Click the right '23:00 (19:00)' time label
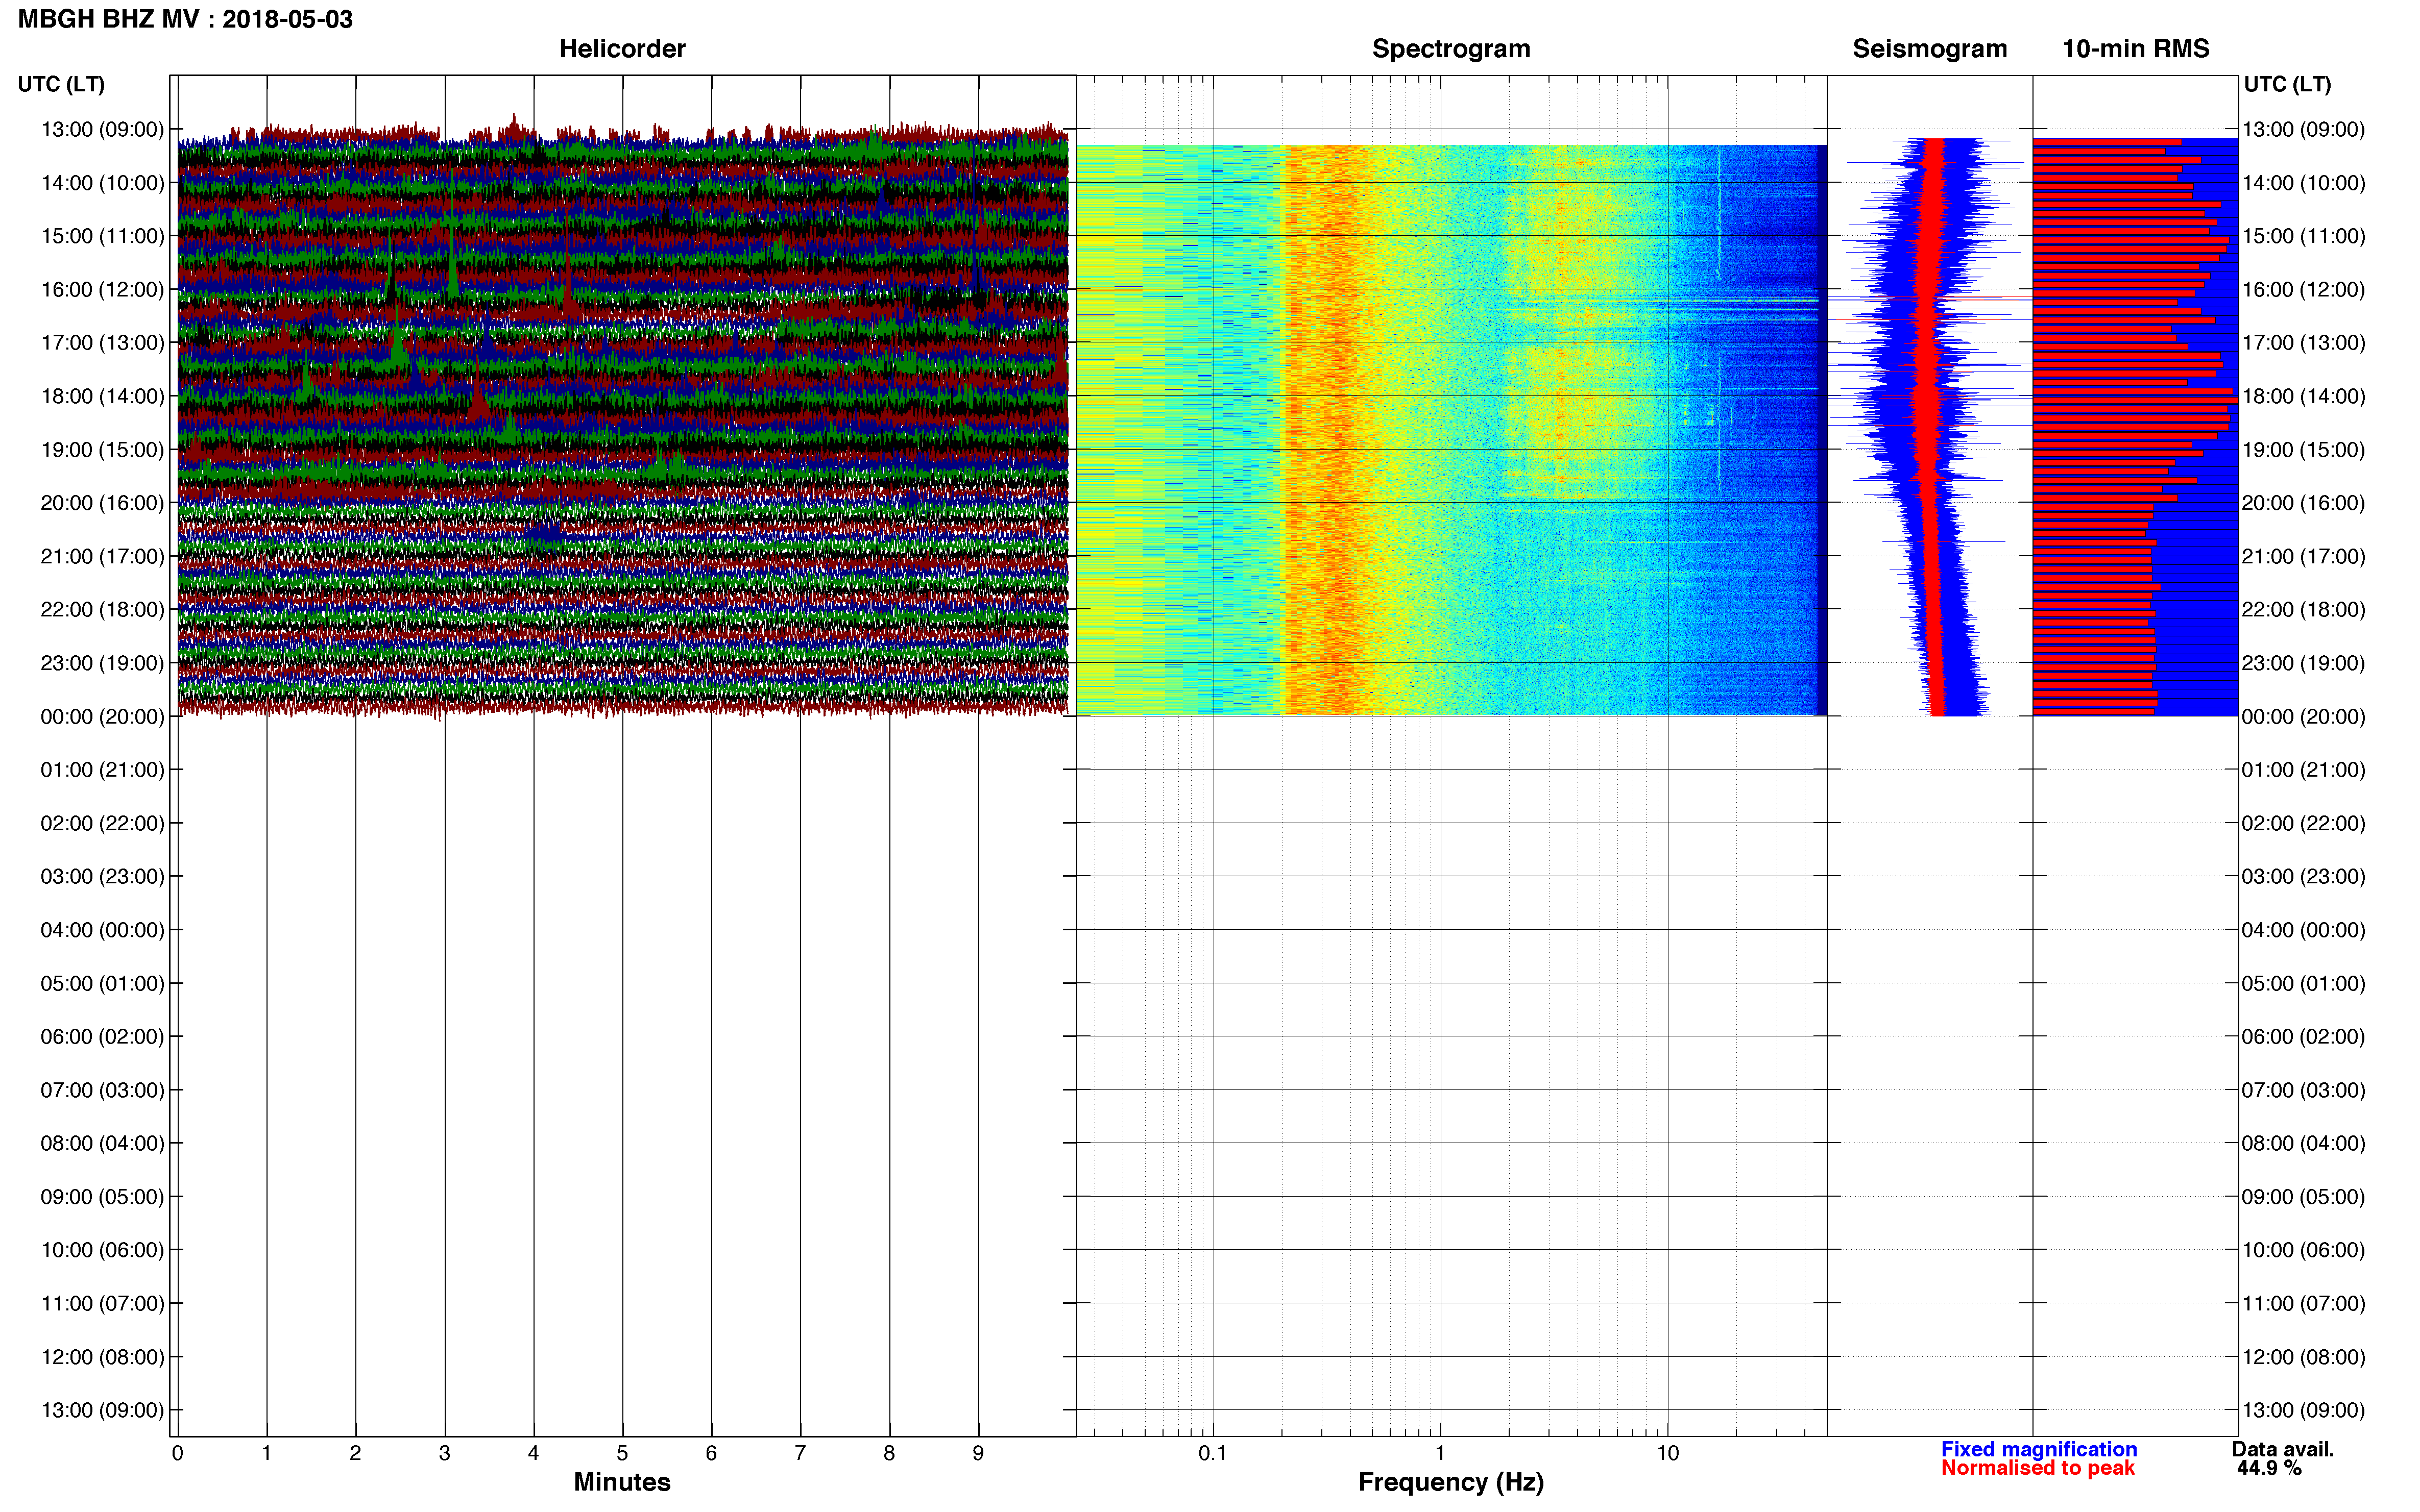Screen dimensions: 2420x1512 pyautogui.click(x=2304, y=663)
